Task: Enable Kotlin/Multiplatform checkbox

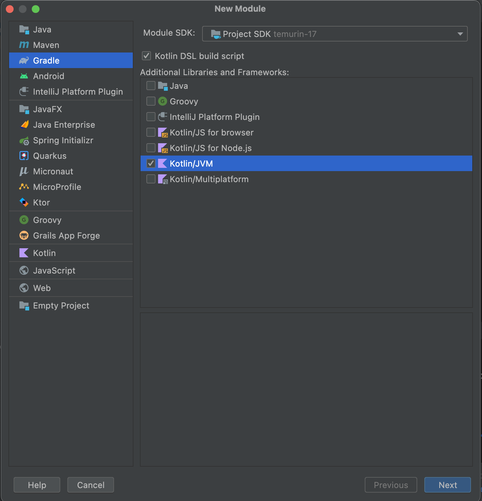Action: coord(151,179)
